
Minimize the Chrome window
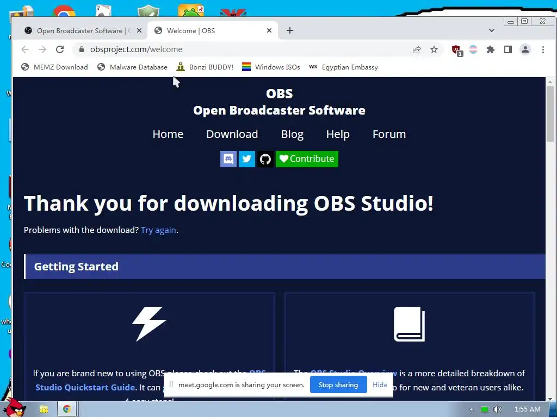tap(510, 22)
